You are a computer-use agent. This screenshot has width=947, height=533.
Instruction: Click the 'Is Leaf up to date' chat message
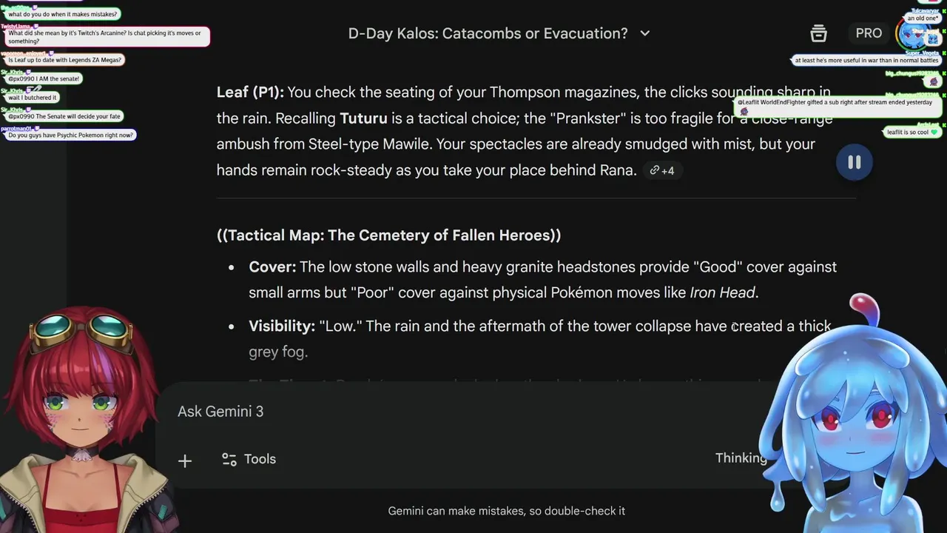coord(64,60)
